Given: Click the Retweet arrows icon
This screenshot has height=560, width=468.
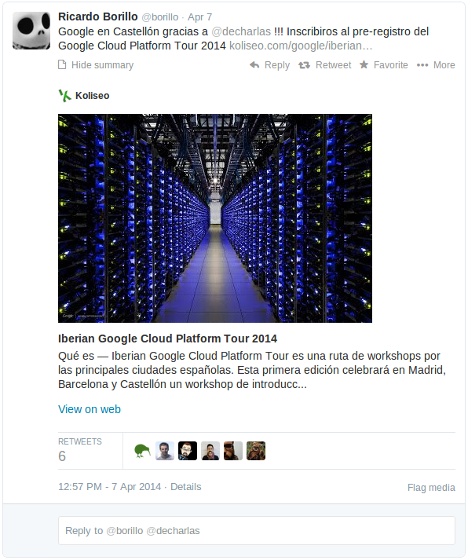Looking at the screenshot, I should pos(304,65).
